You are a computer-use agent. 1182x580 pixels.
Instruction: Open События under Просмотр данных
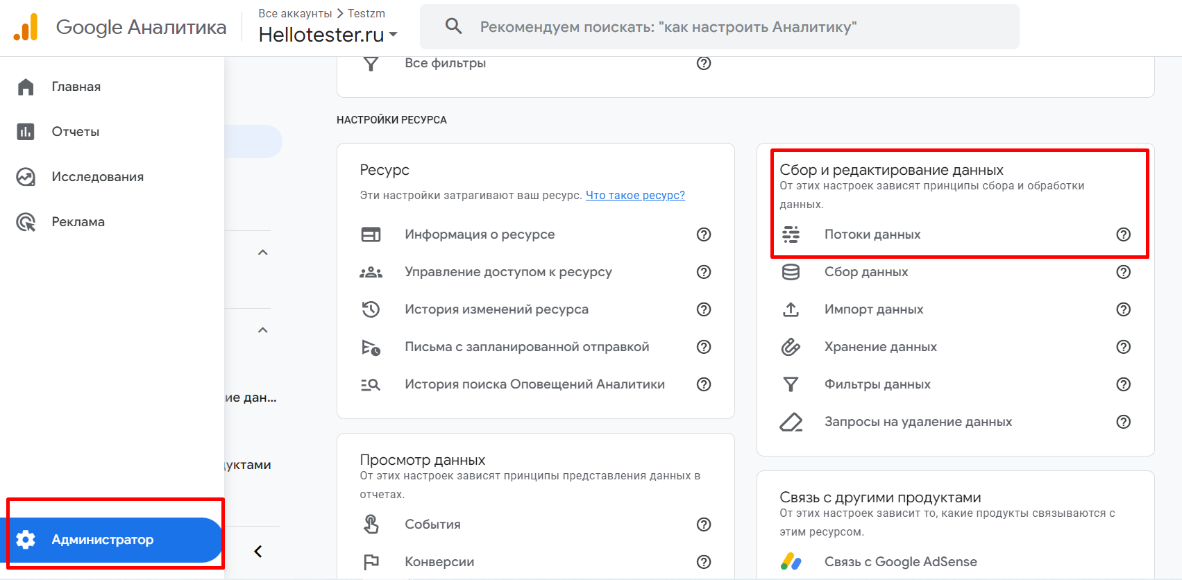click(432, 524)
